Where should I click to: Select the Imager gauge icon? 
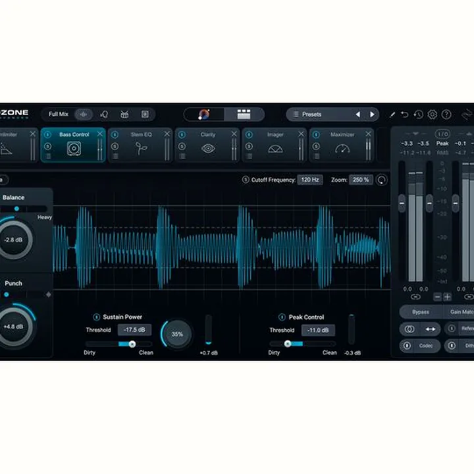(275, 148)
